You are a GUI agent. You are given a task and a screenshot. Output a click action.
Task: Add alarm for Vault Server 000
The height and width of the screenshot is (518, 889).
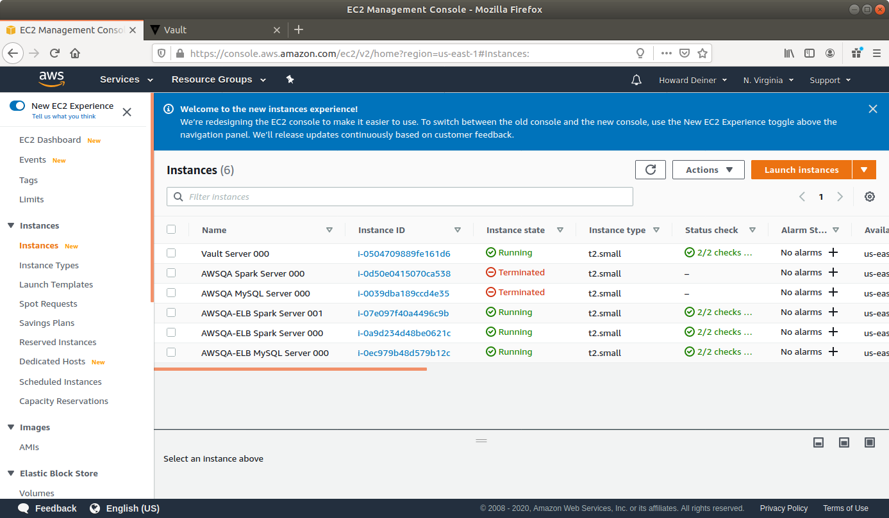pos(833,253)
